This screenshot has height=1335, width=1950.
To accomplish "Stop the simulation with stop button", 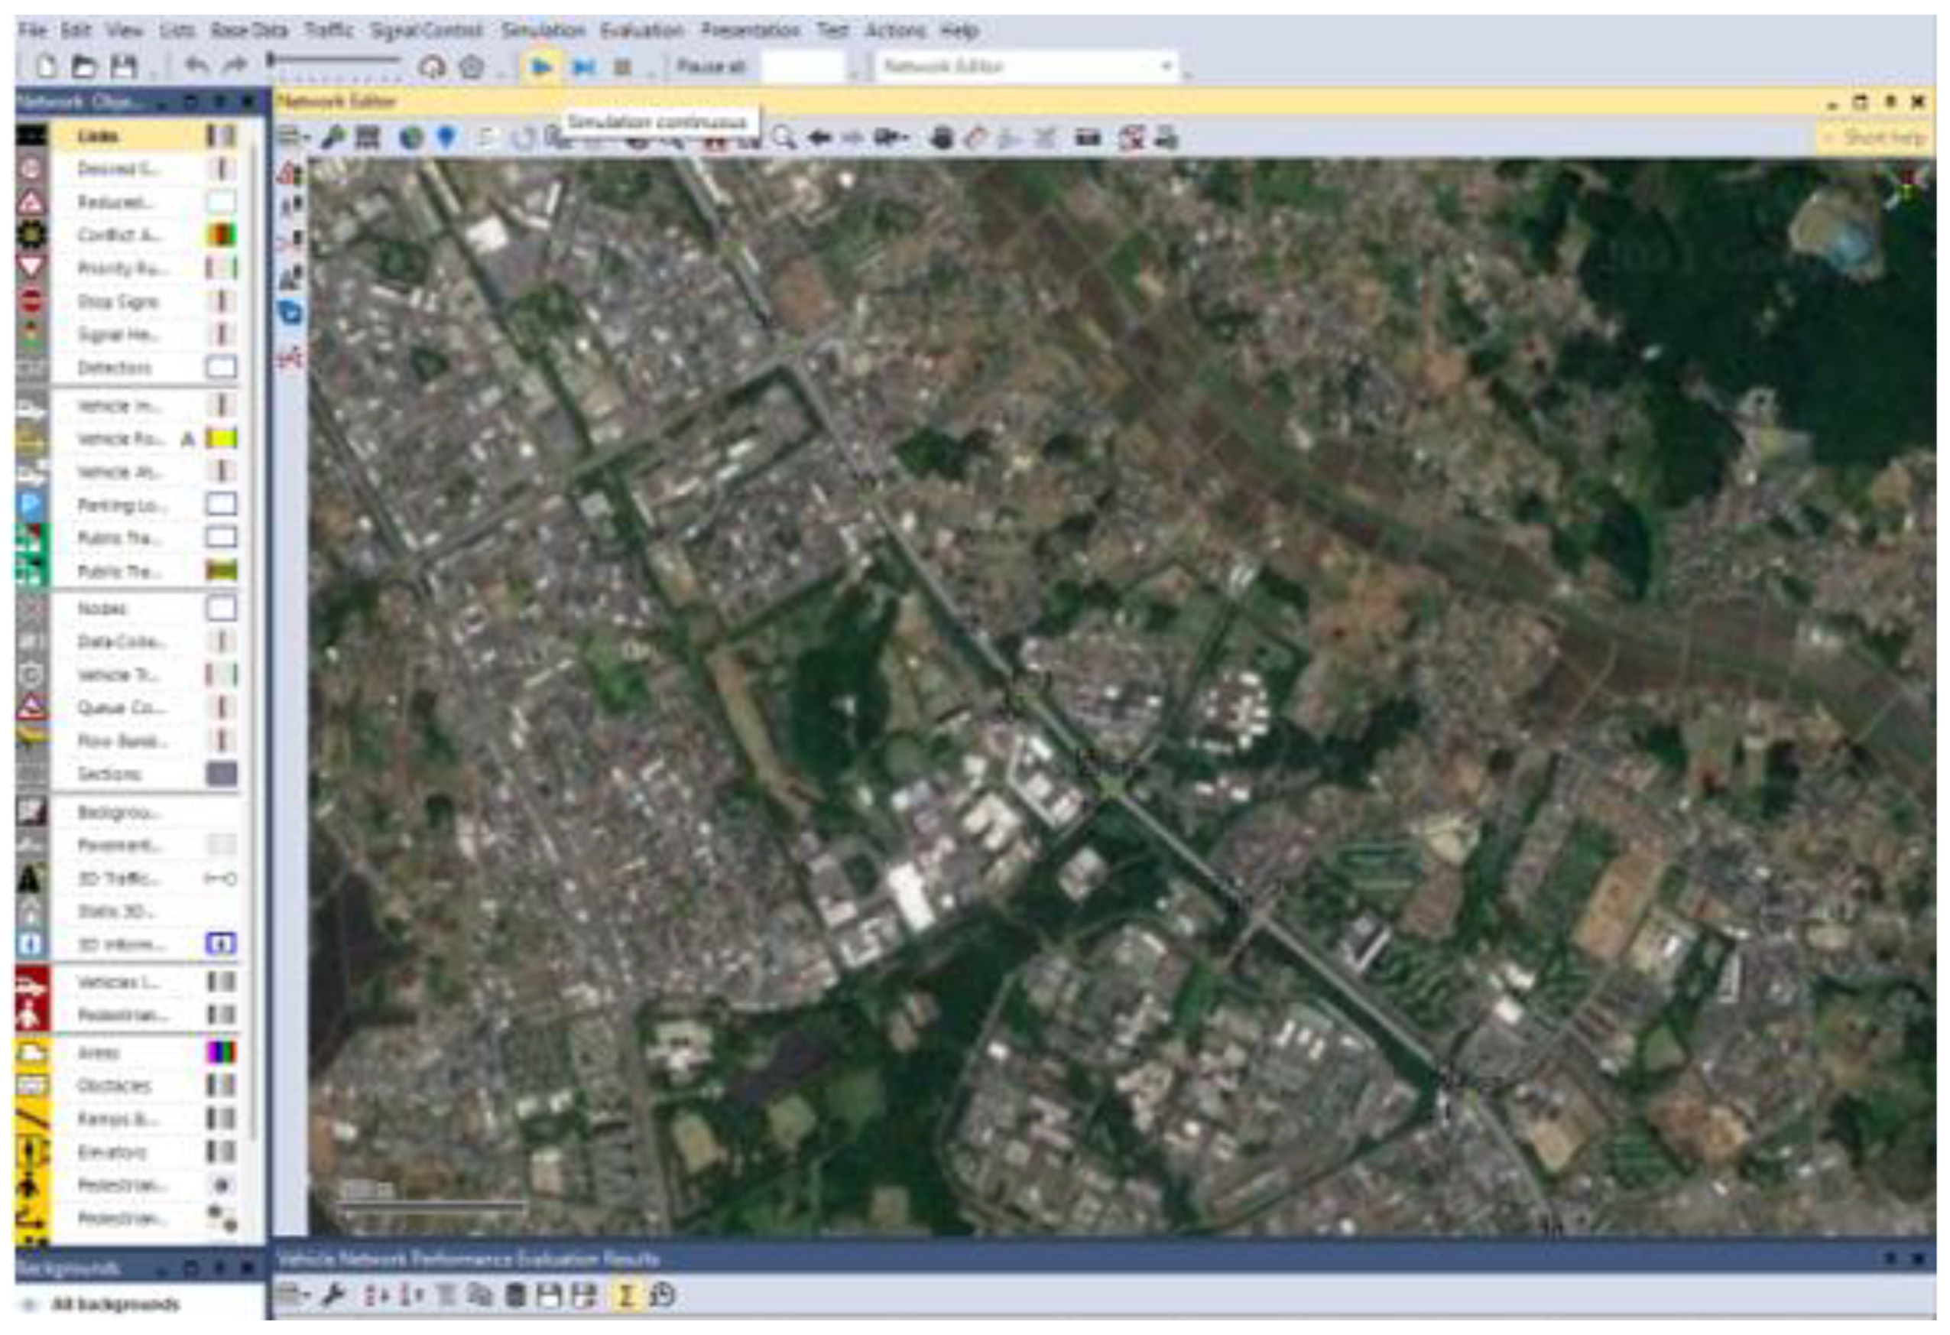I will (x=621, y=67).
